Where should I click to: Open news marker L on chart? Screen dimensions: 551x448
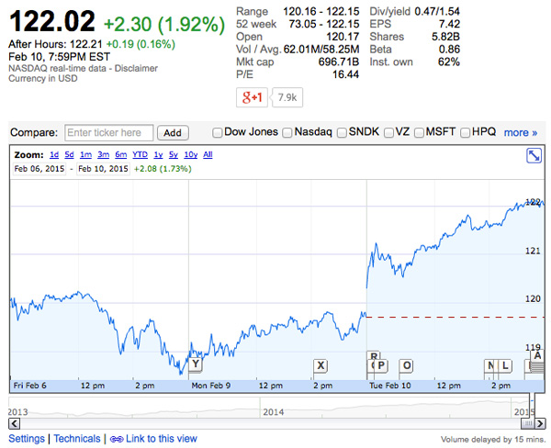(x=505, y=365)
